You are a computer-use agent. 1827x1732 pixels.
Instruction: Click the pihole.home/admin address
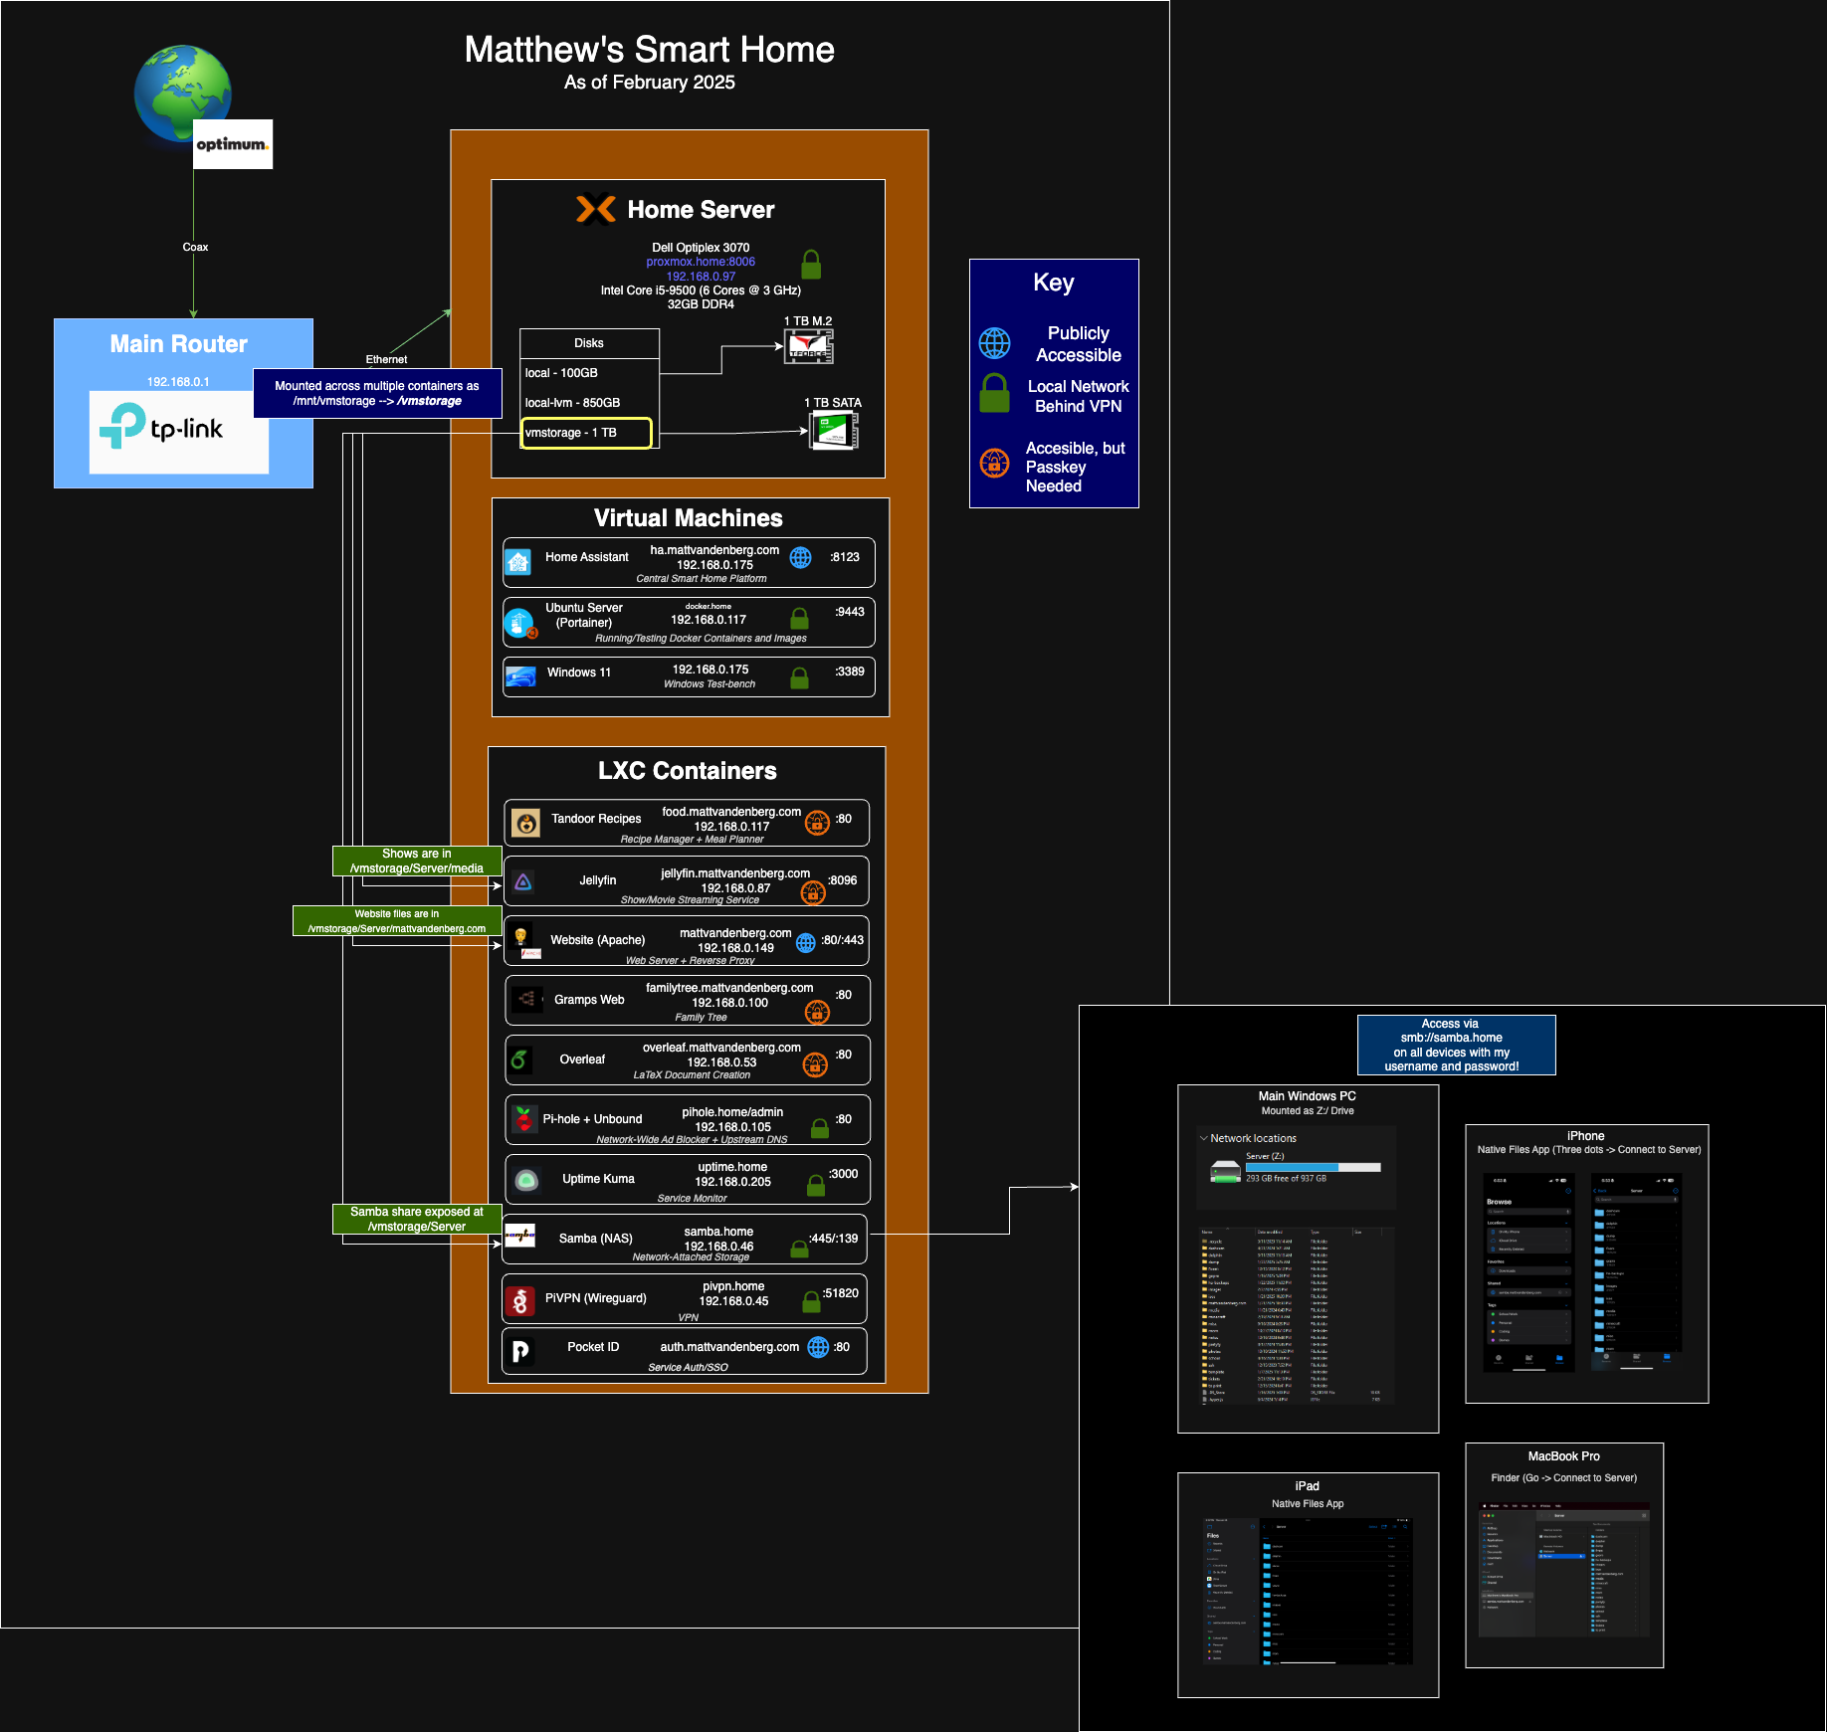pos(732,1112)
